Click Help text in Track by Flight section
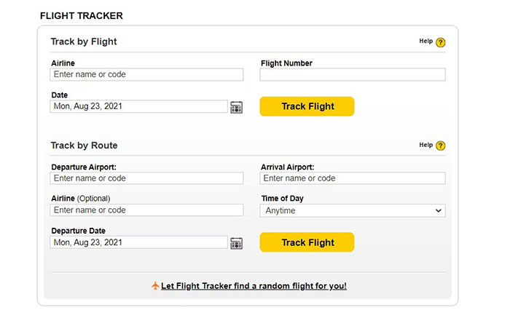The image size is (510, 310). pos(425,41)
